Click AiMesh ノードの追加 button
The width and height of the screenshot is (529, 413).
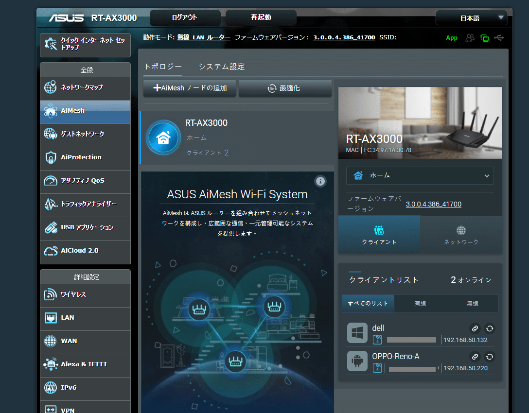pos(190,88)
